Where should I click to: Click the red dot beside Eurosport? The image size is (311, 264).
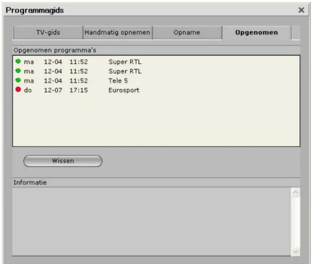click(18, 90)
